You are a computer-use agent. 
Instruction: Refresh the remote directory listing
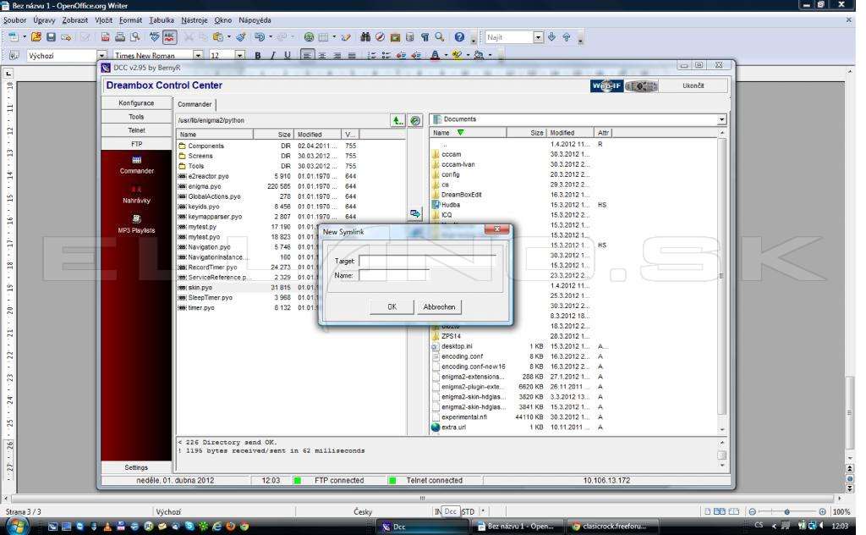click(x=415, y=120)
